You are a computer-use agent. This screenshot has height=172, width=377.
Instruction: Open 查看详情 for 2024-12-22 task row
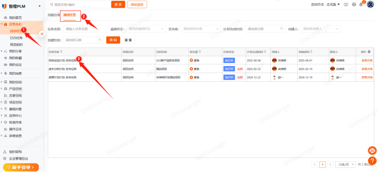[367, 77]
